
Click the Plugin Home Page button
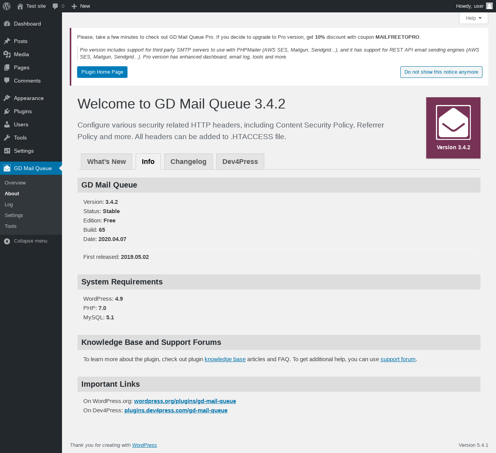[x=102, y=72]
